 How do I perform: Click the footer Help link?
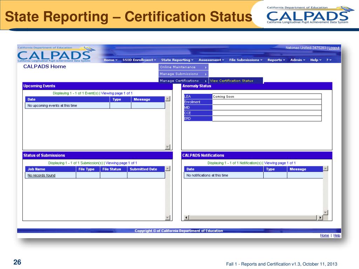click(337, 235)
